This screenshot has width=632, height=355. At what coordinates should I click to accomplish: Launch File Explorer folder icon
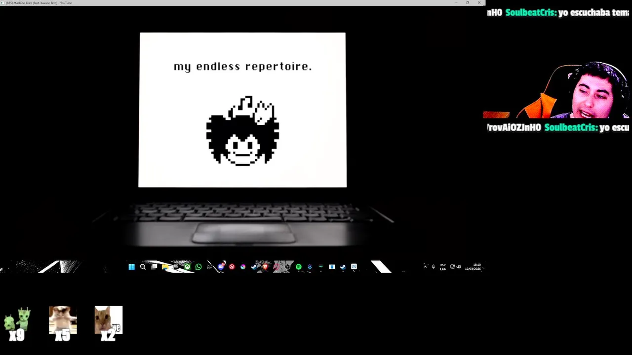click(165, 267)
